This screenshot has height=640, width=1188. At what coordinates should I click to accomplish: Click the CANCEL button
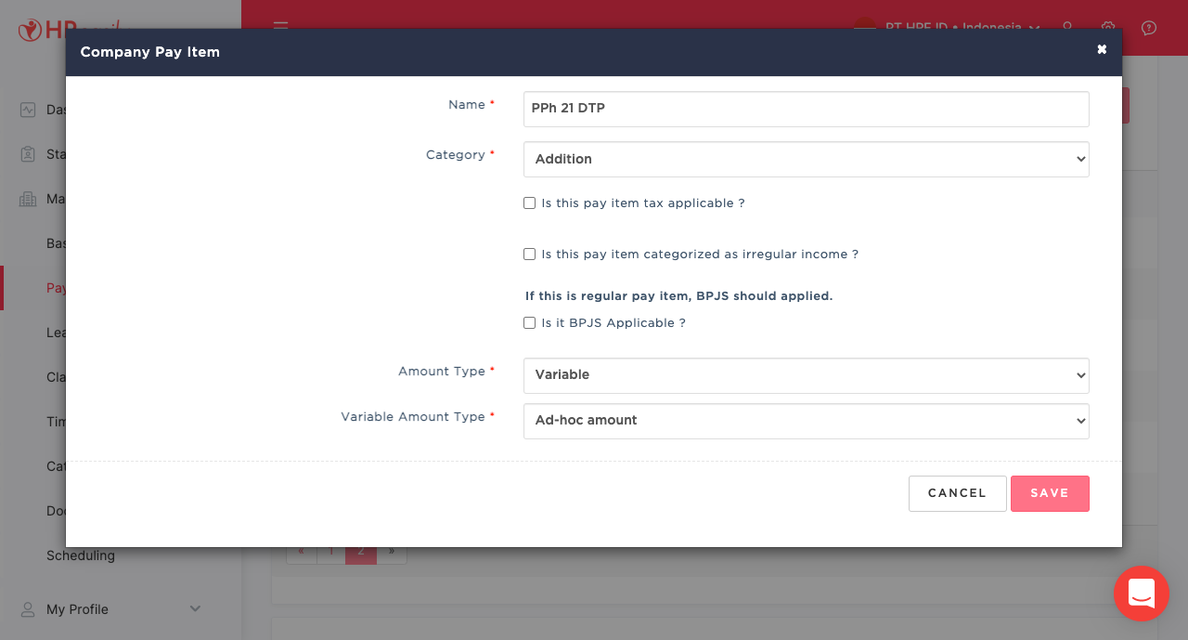tap(957, 493)
